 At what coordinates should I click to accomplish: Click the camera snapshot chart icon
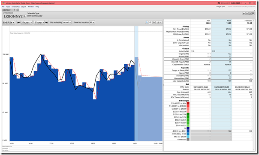(x=154, y=22)
